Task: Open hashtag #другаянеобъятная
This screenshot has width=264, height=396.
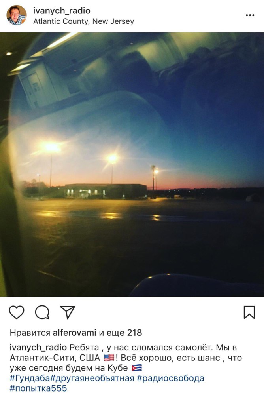Action: coord(92,378)
